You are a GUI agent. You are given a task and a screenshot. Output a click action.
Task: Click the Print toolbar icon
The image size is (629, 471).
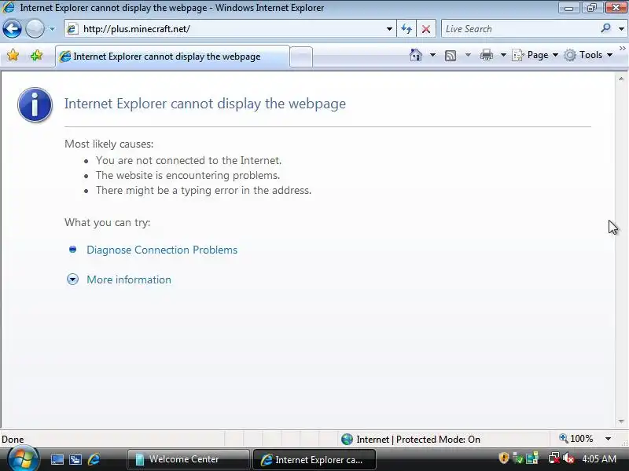(x=487, y=55)
